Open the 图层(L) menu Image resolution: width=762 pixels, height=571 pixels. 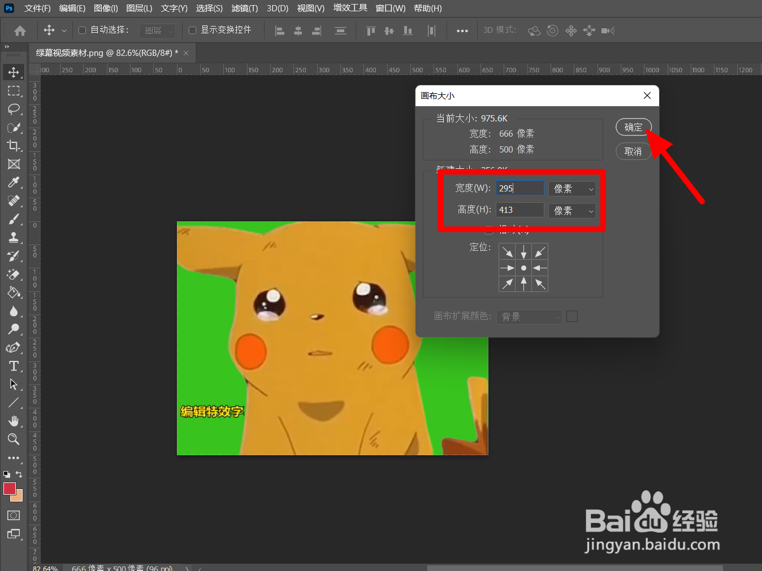(139, 8)
